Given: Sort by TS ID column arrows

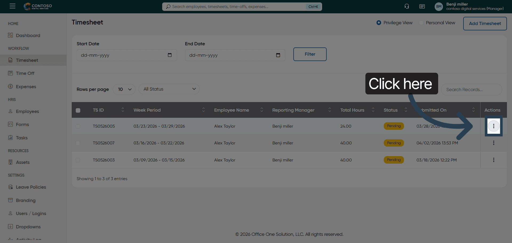Looking at the screenshot, I should (x=123, y=110).
